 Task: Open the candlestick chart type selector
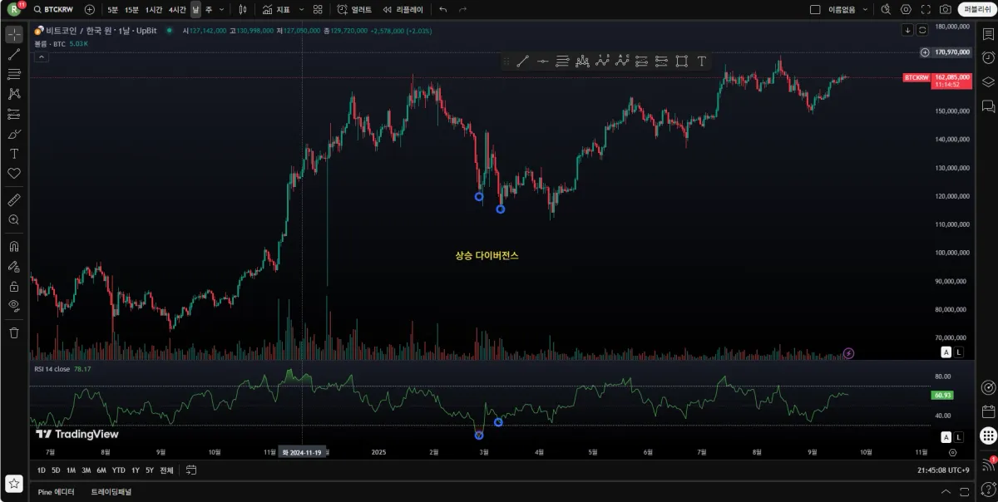tap(243, 9)
